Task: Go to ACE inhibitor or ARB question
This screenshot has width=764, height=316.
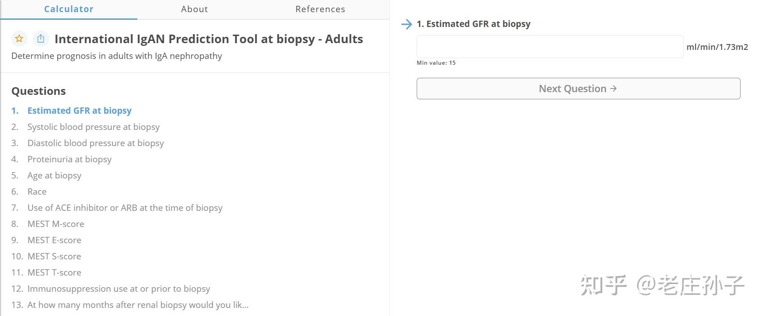Action: pos(125,208)
